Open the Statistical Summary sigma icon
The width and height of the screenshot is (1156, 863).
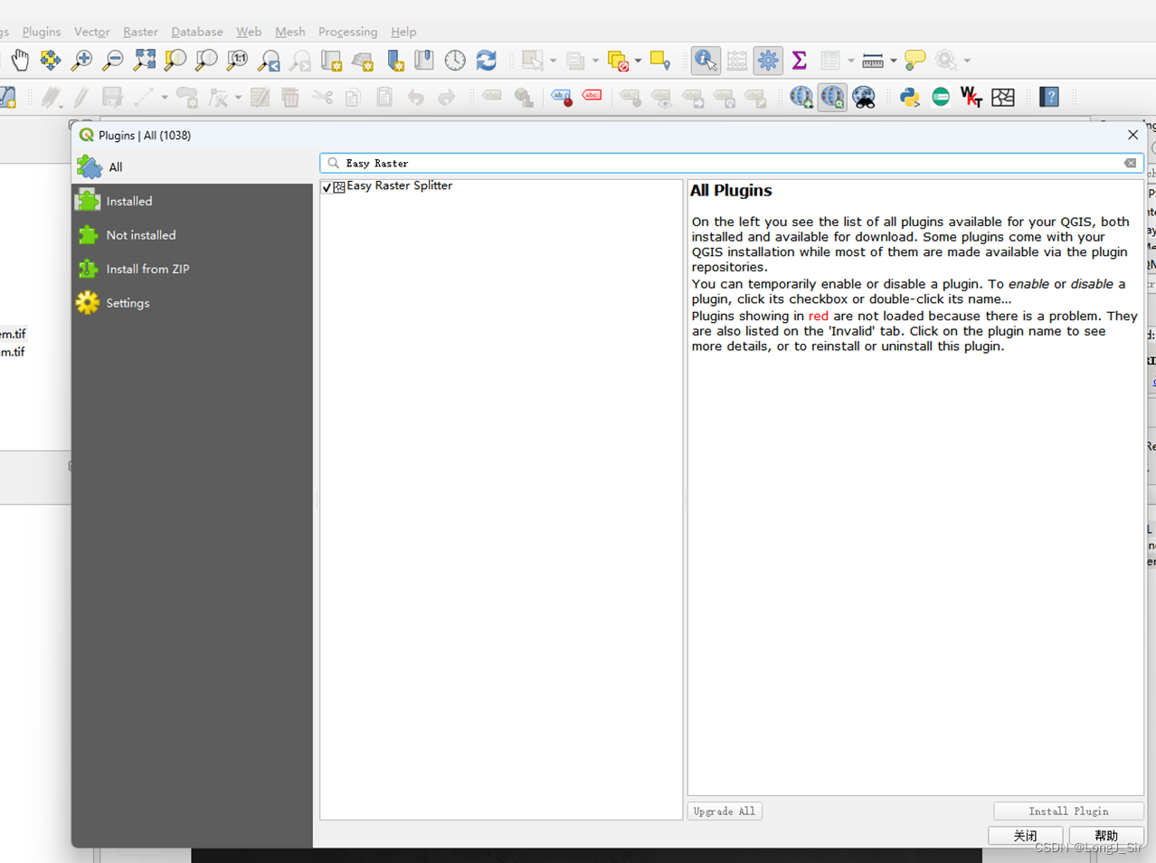[799, 61]
